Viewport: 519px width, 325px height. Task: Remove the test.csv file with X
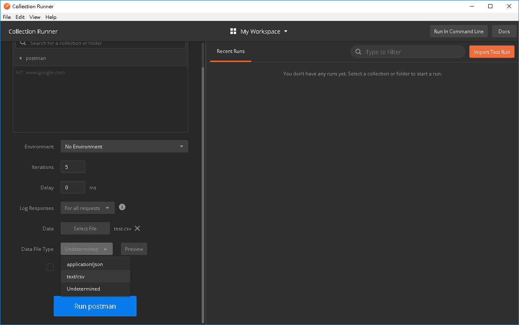tap(137, 228)
